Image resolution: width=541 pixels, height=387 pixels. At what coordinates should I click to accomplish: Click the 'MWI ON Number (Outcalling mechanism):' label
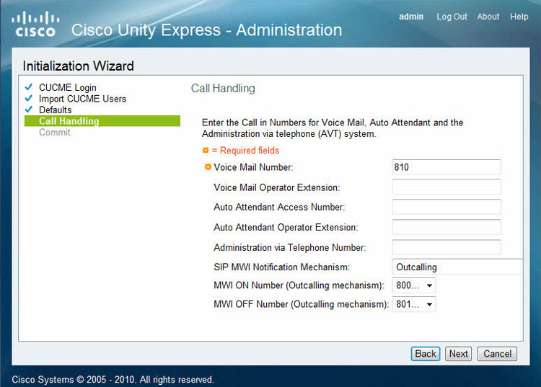pyautogui.click(x=299, y=285)
